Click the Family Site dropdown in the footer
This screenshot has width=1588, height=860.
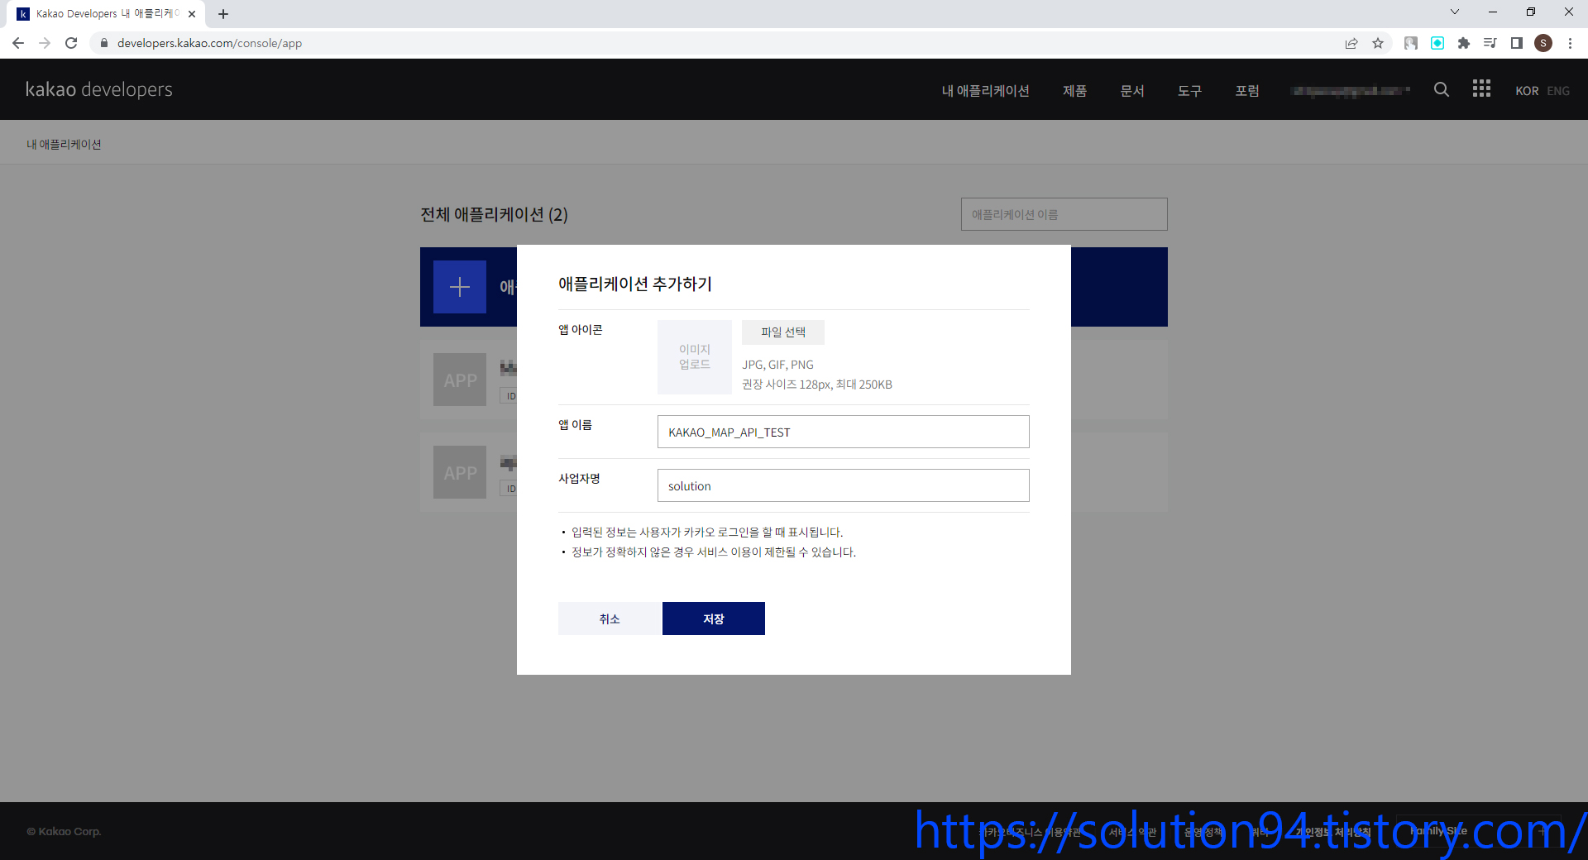point(1478,831)
